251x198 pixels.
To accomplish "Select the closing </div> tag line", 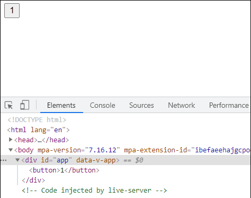I will (33, 180).
